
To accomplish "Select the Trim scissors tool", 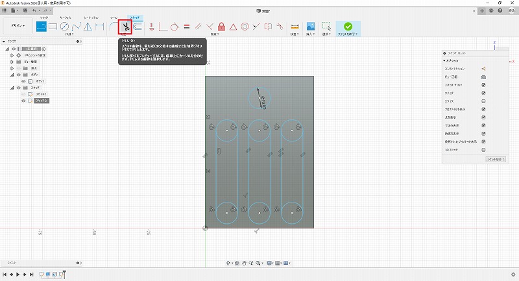I will tap(125, 27).
